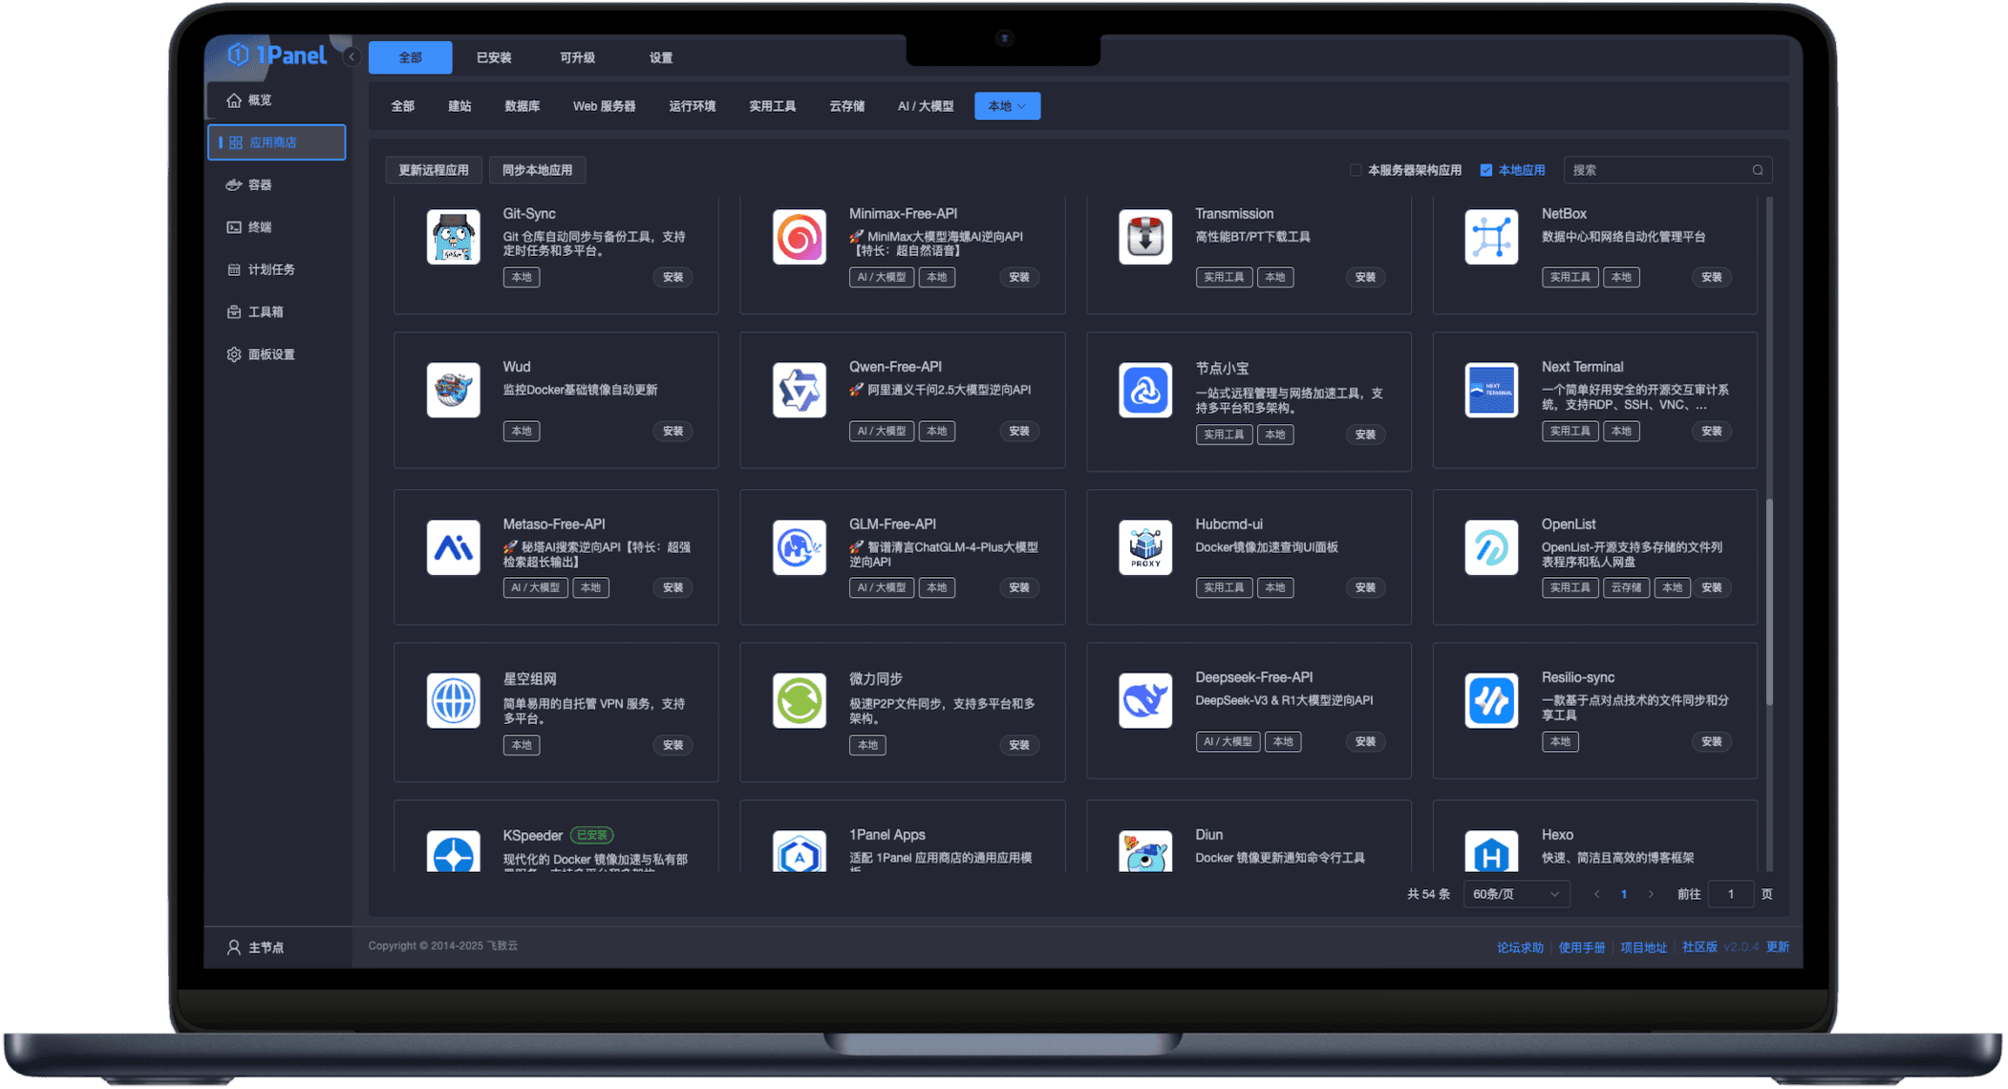
Task: Enable the 本服务器架构应用 checkbox
Action: pos(1356,170)
